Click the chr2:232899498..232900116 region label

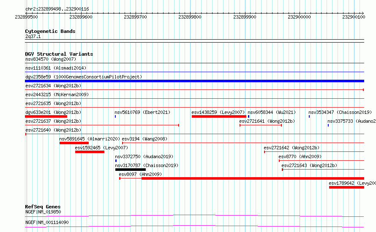point(57,9)
